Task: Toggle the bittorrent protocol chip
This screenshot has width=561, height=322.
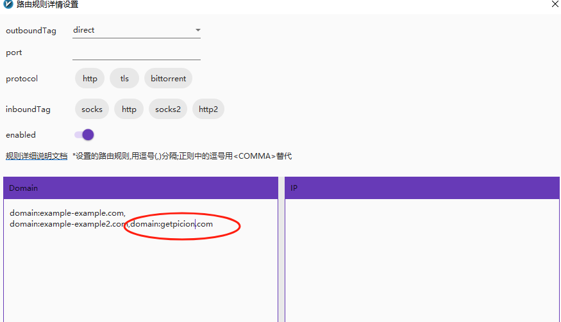Action: click(x=168, y=78)
